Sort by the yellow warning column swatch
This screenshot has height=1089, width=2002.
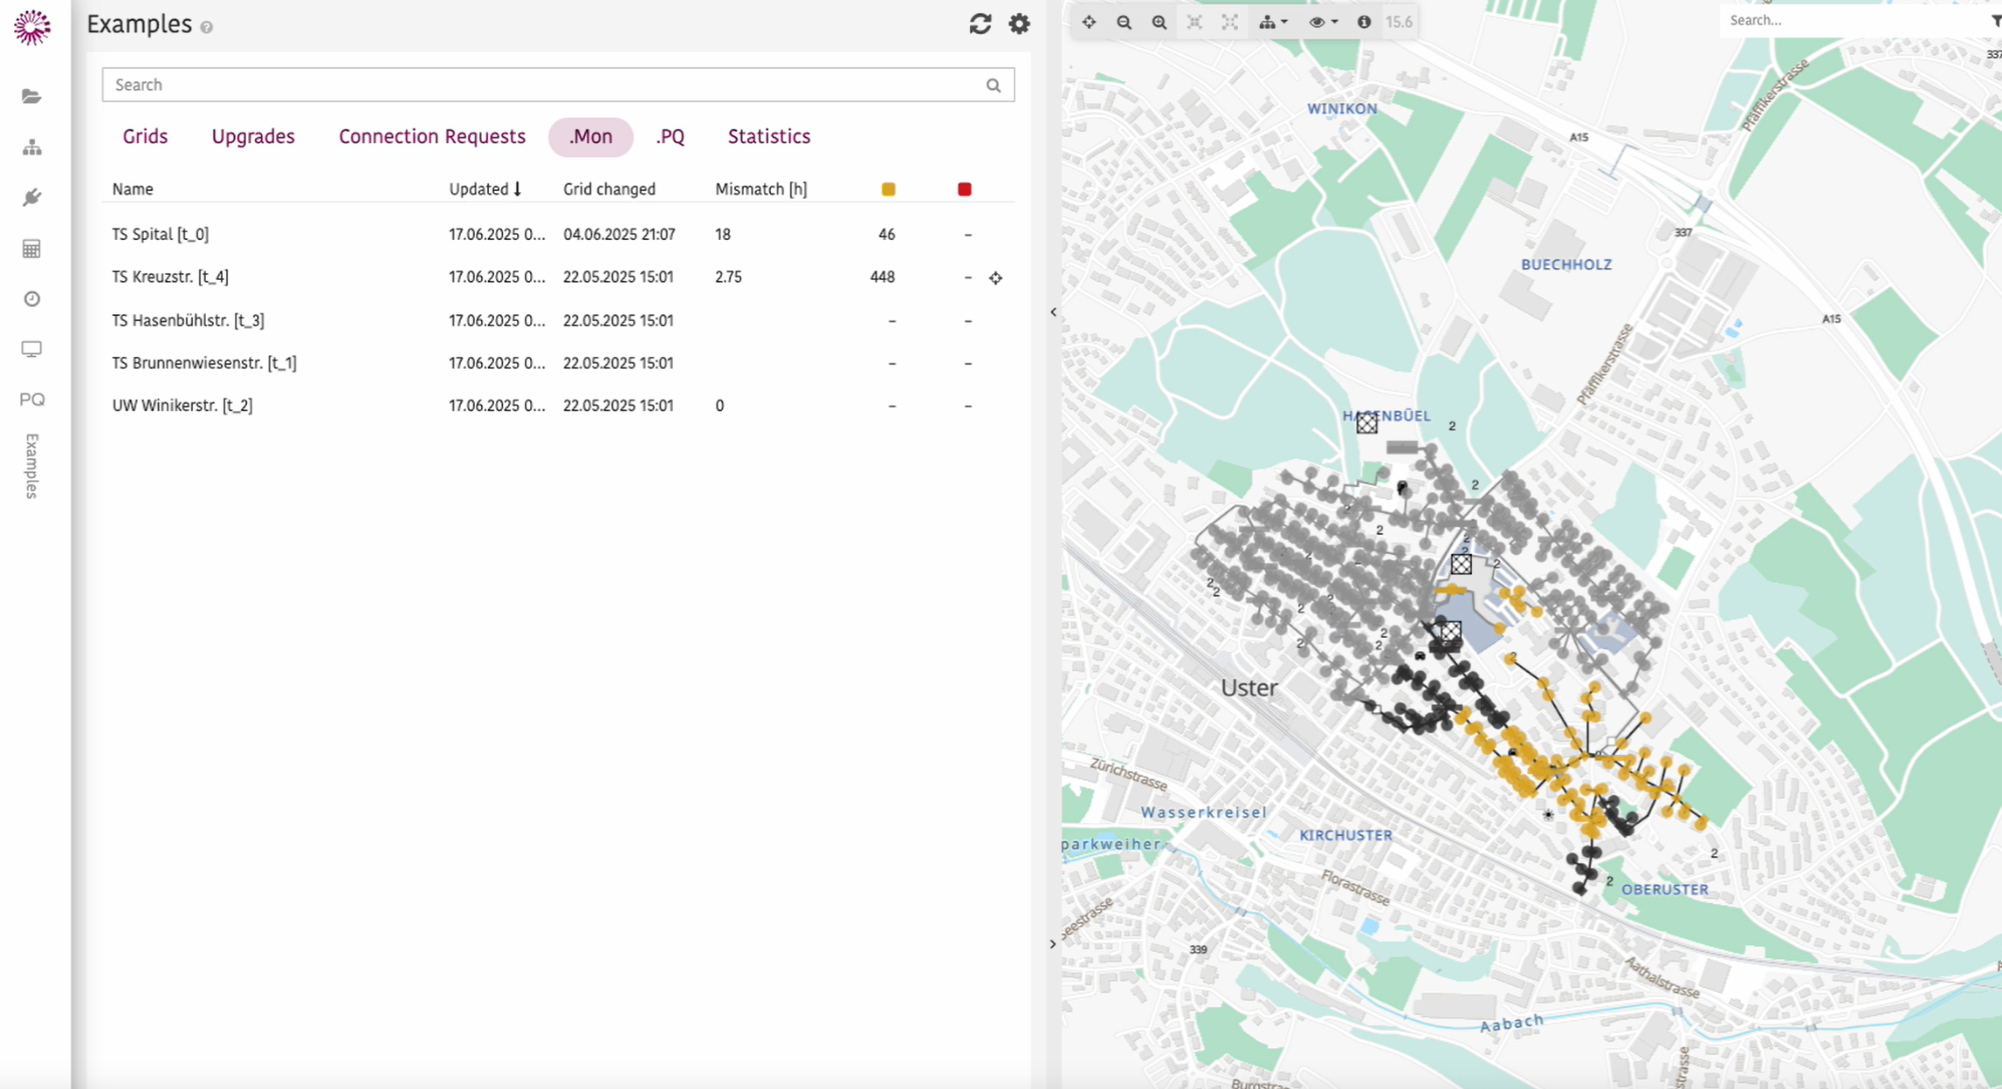888,189
